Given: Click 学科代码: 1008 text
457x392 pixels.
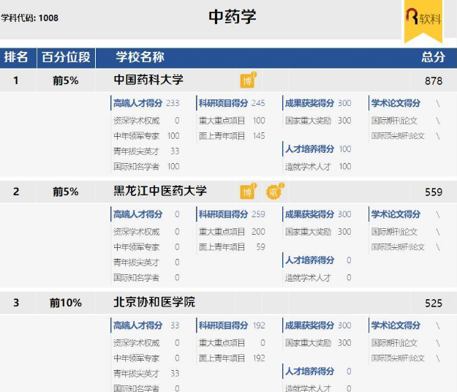Looking at the screenshot, I should click(x=29, y=18).
